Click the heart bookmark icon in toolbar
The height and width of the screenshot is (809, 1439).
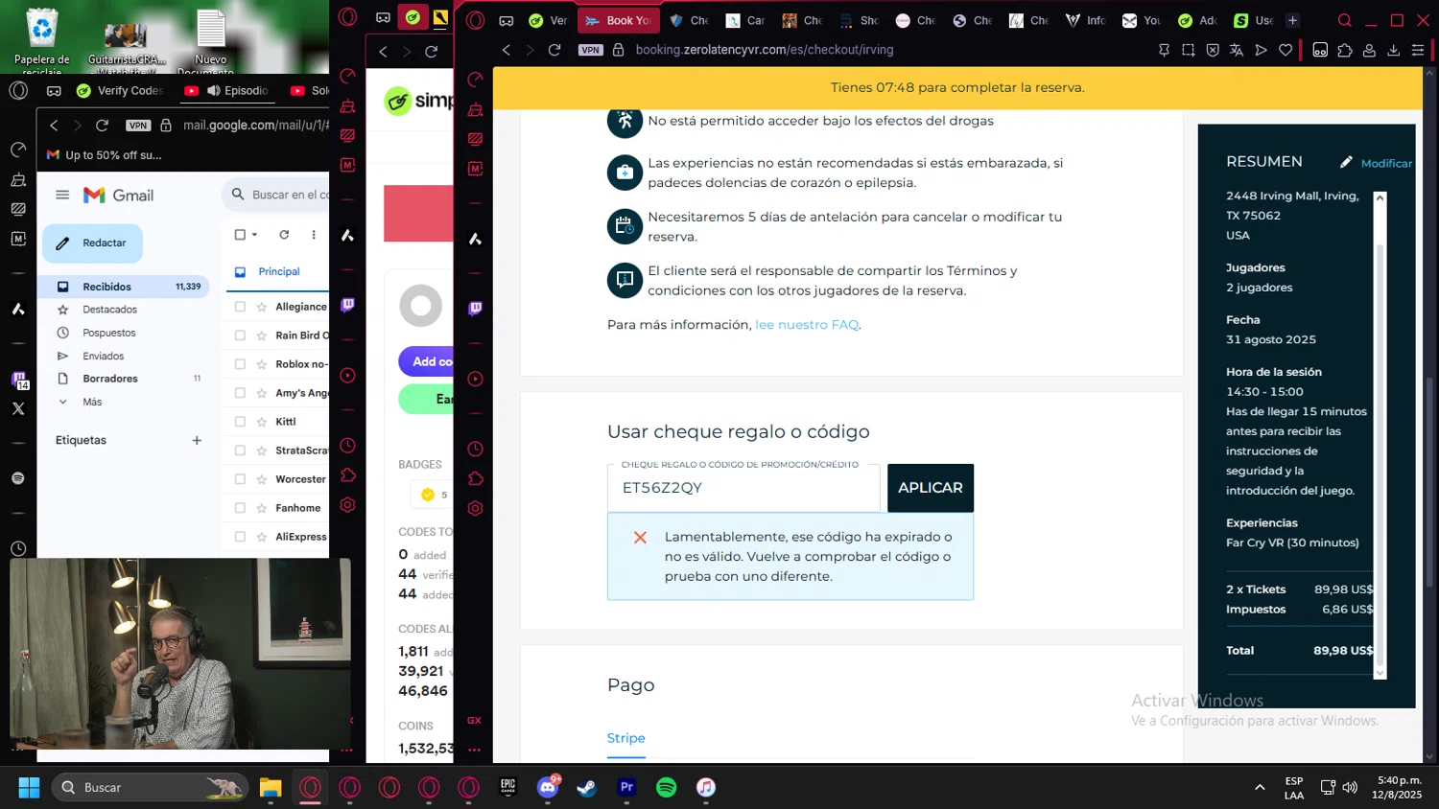[1286, 50]
